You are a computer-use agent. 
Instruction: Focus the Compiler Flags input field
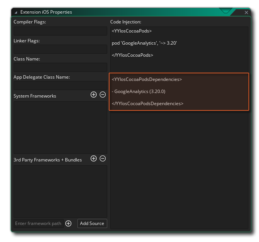(60, 31)
